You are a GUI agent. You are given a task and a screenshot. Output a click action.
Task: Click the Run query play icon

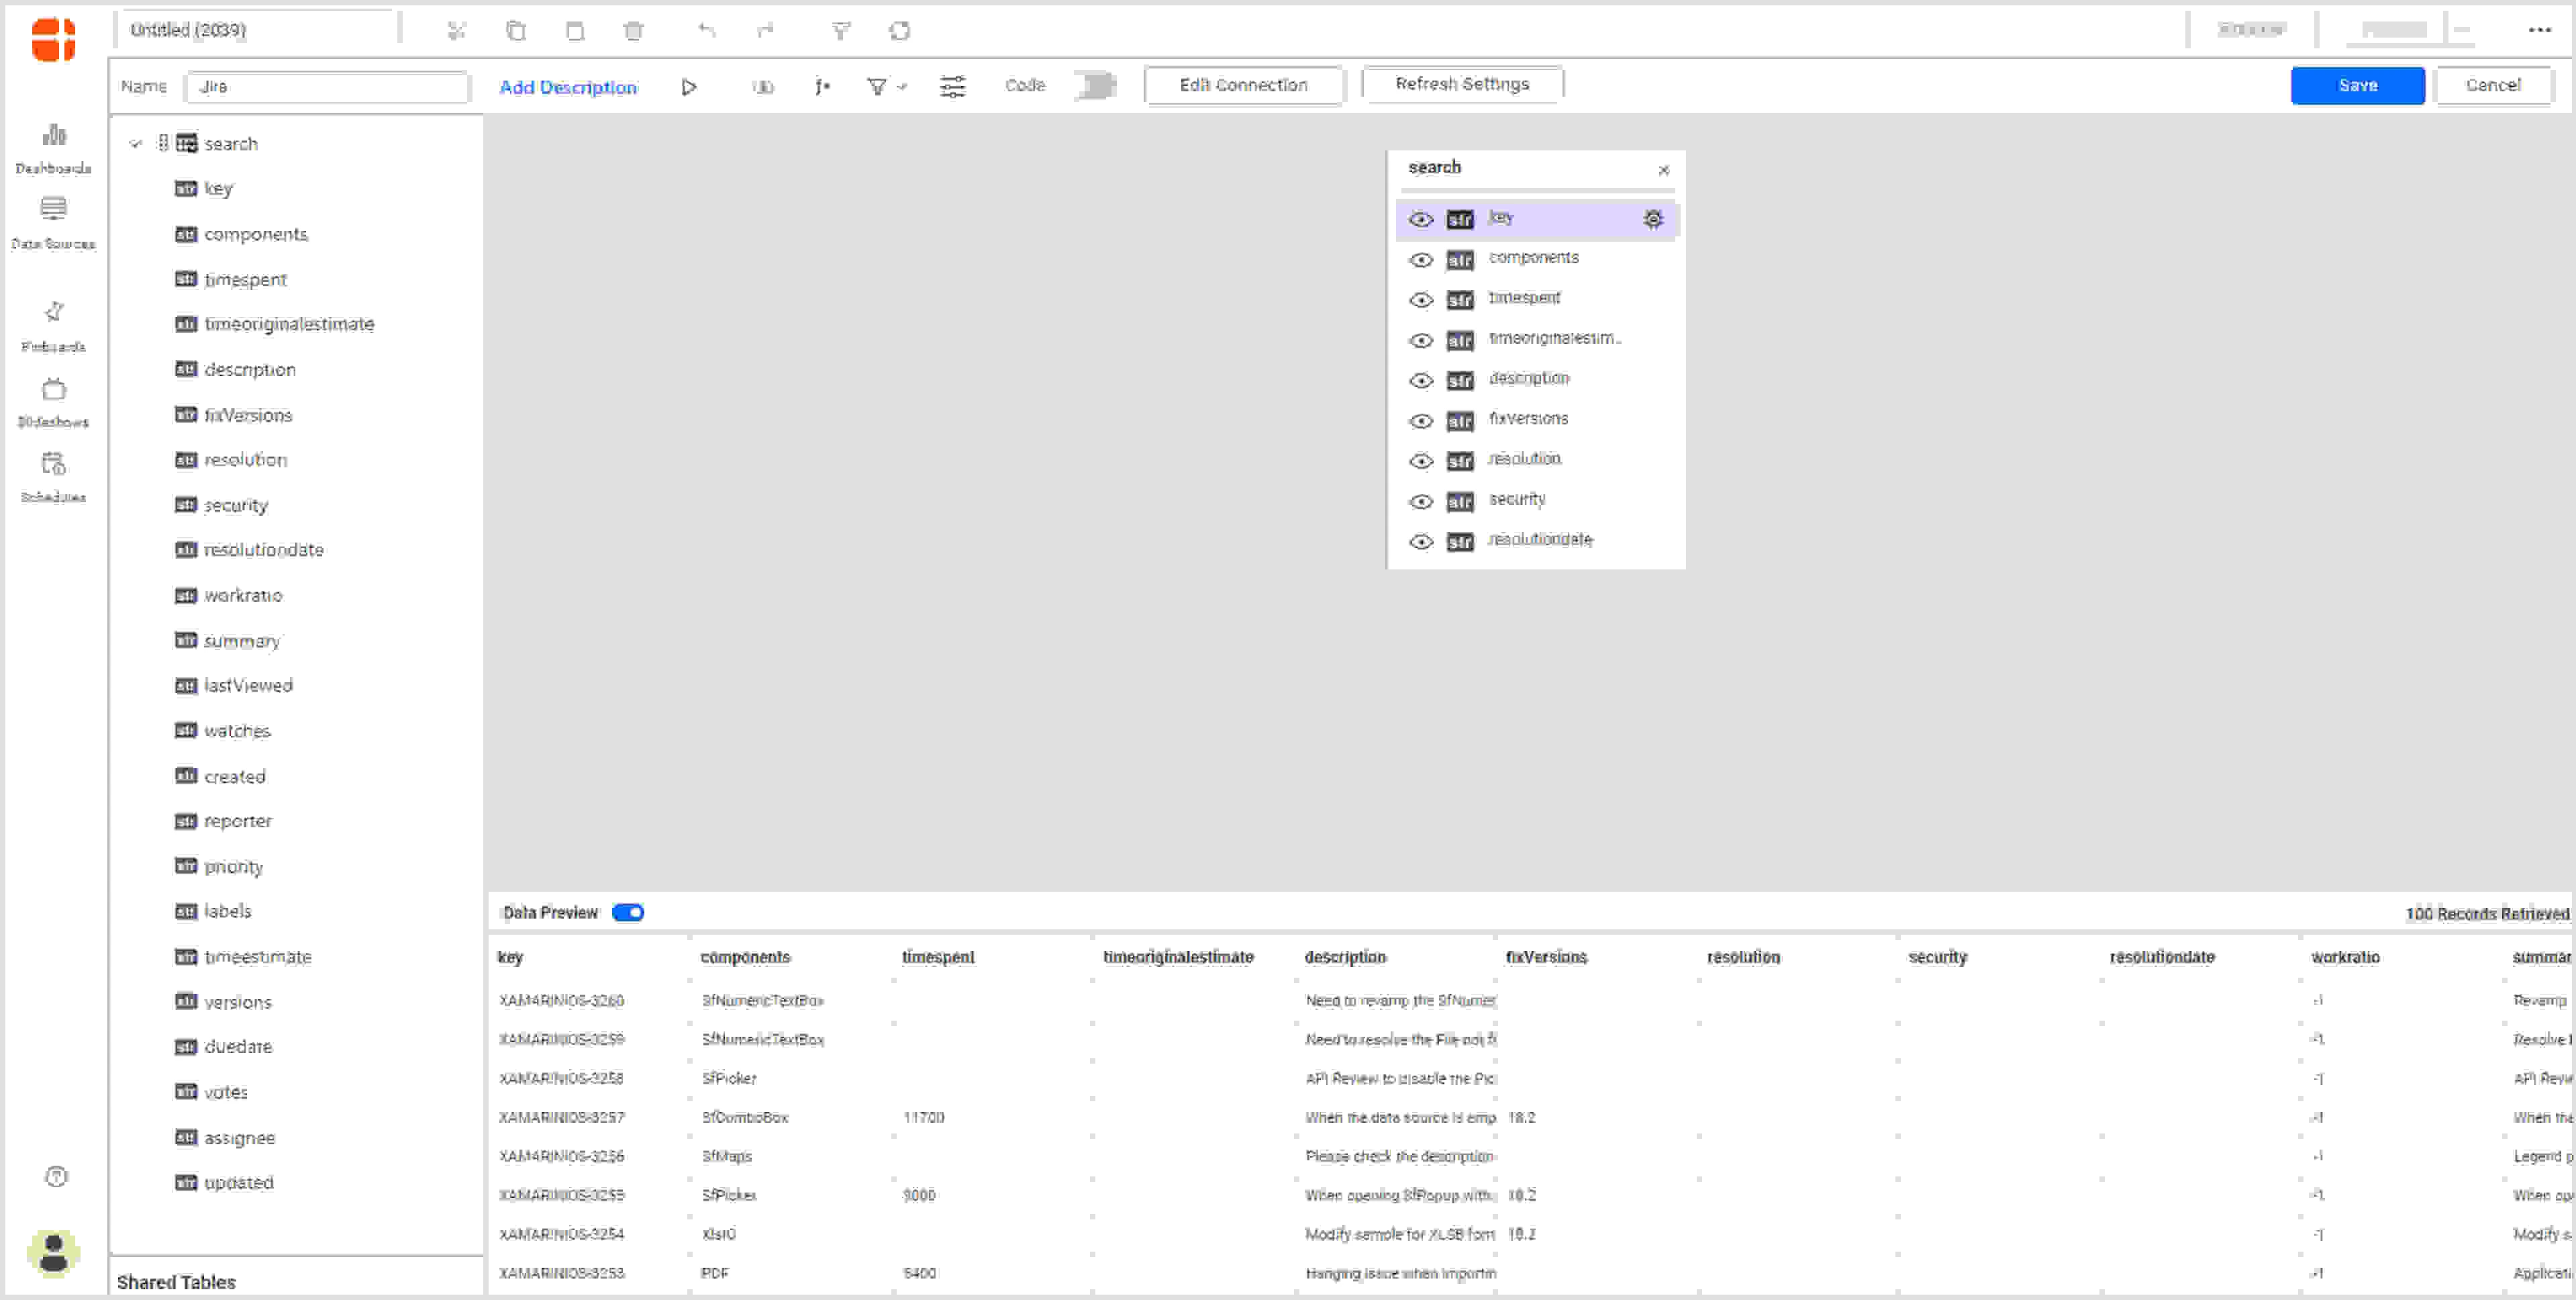(689, 87)
